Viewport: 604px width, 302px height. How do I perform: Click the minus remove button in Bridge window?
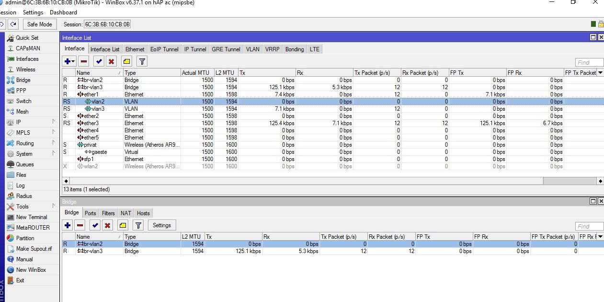pos(80,225)
